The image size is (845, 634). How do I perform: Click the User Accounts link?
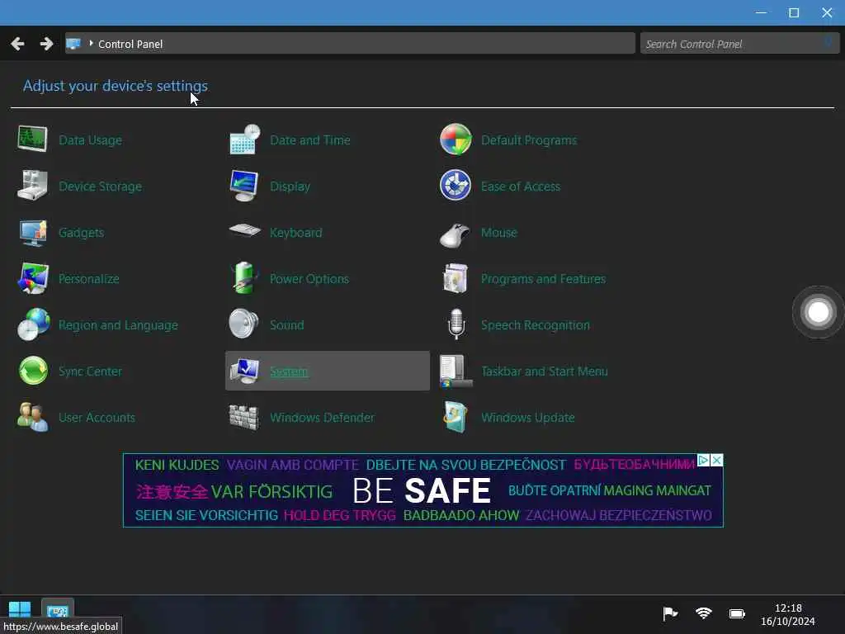tap(97, 418)
